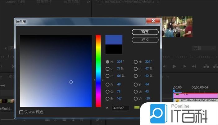Select the Y radio button, value 84
The width and height of the screenshot is (218, 125).
[x=136, y=85]
